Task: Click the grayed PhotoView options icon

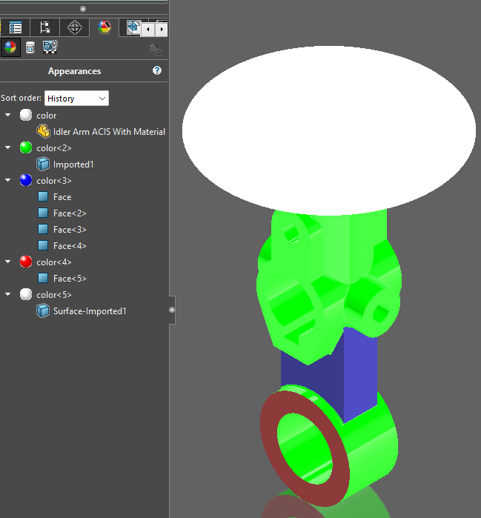Action: coord(155,50)
